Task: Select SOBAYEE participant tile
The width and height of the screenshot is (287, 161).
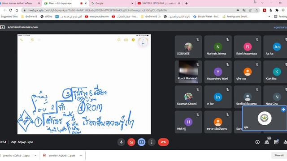Action: (x=188, y=47)
